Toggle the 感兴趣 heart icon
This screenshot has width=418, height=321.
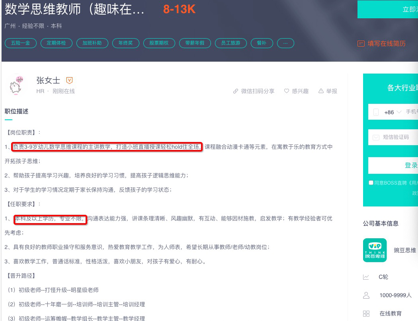pos(286,91)
